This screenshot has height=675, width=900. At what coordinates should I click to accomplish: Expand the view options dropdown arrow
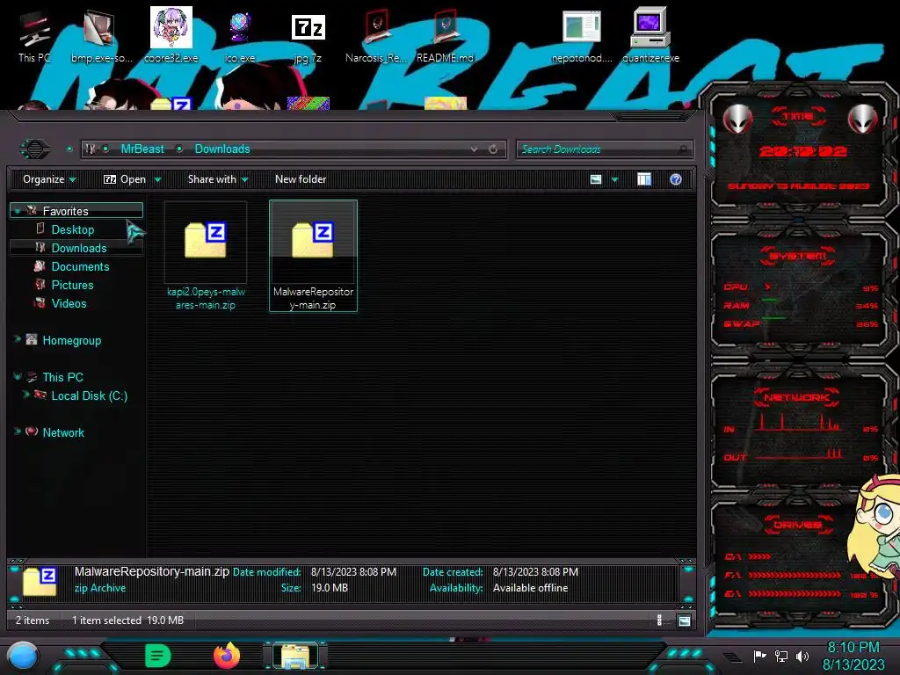point(614,180)
